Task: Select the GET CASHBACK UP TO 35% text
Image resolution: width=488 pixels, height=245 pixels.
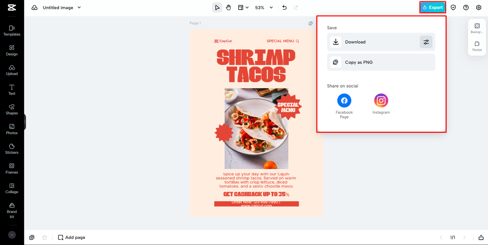Action: [256, 194]
